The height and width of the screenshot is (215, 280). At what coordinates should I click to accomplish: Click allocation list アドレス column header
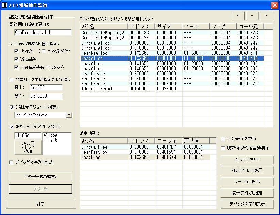142,27
